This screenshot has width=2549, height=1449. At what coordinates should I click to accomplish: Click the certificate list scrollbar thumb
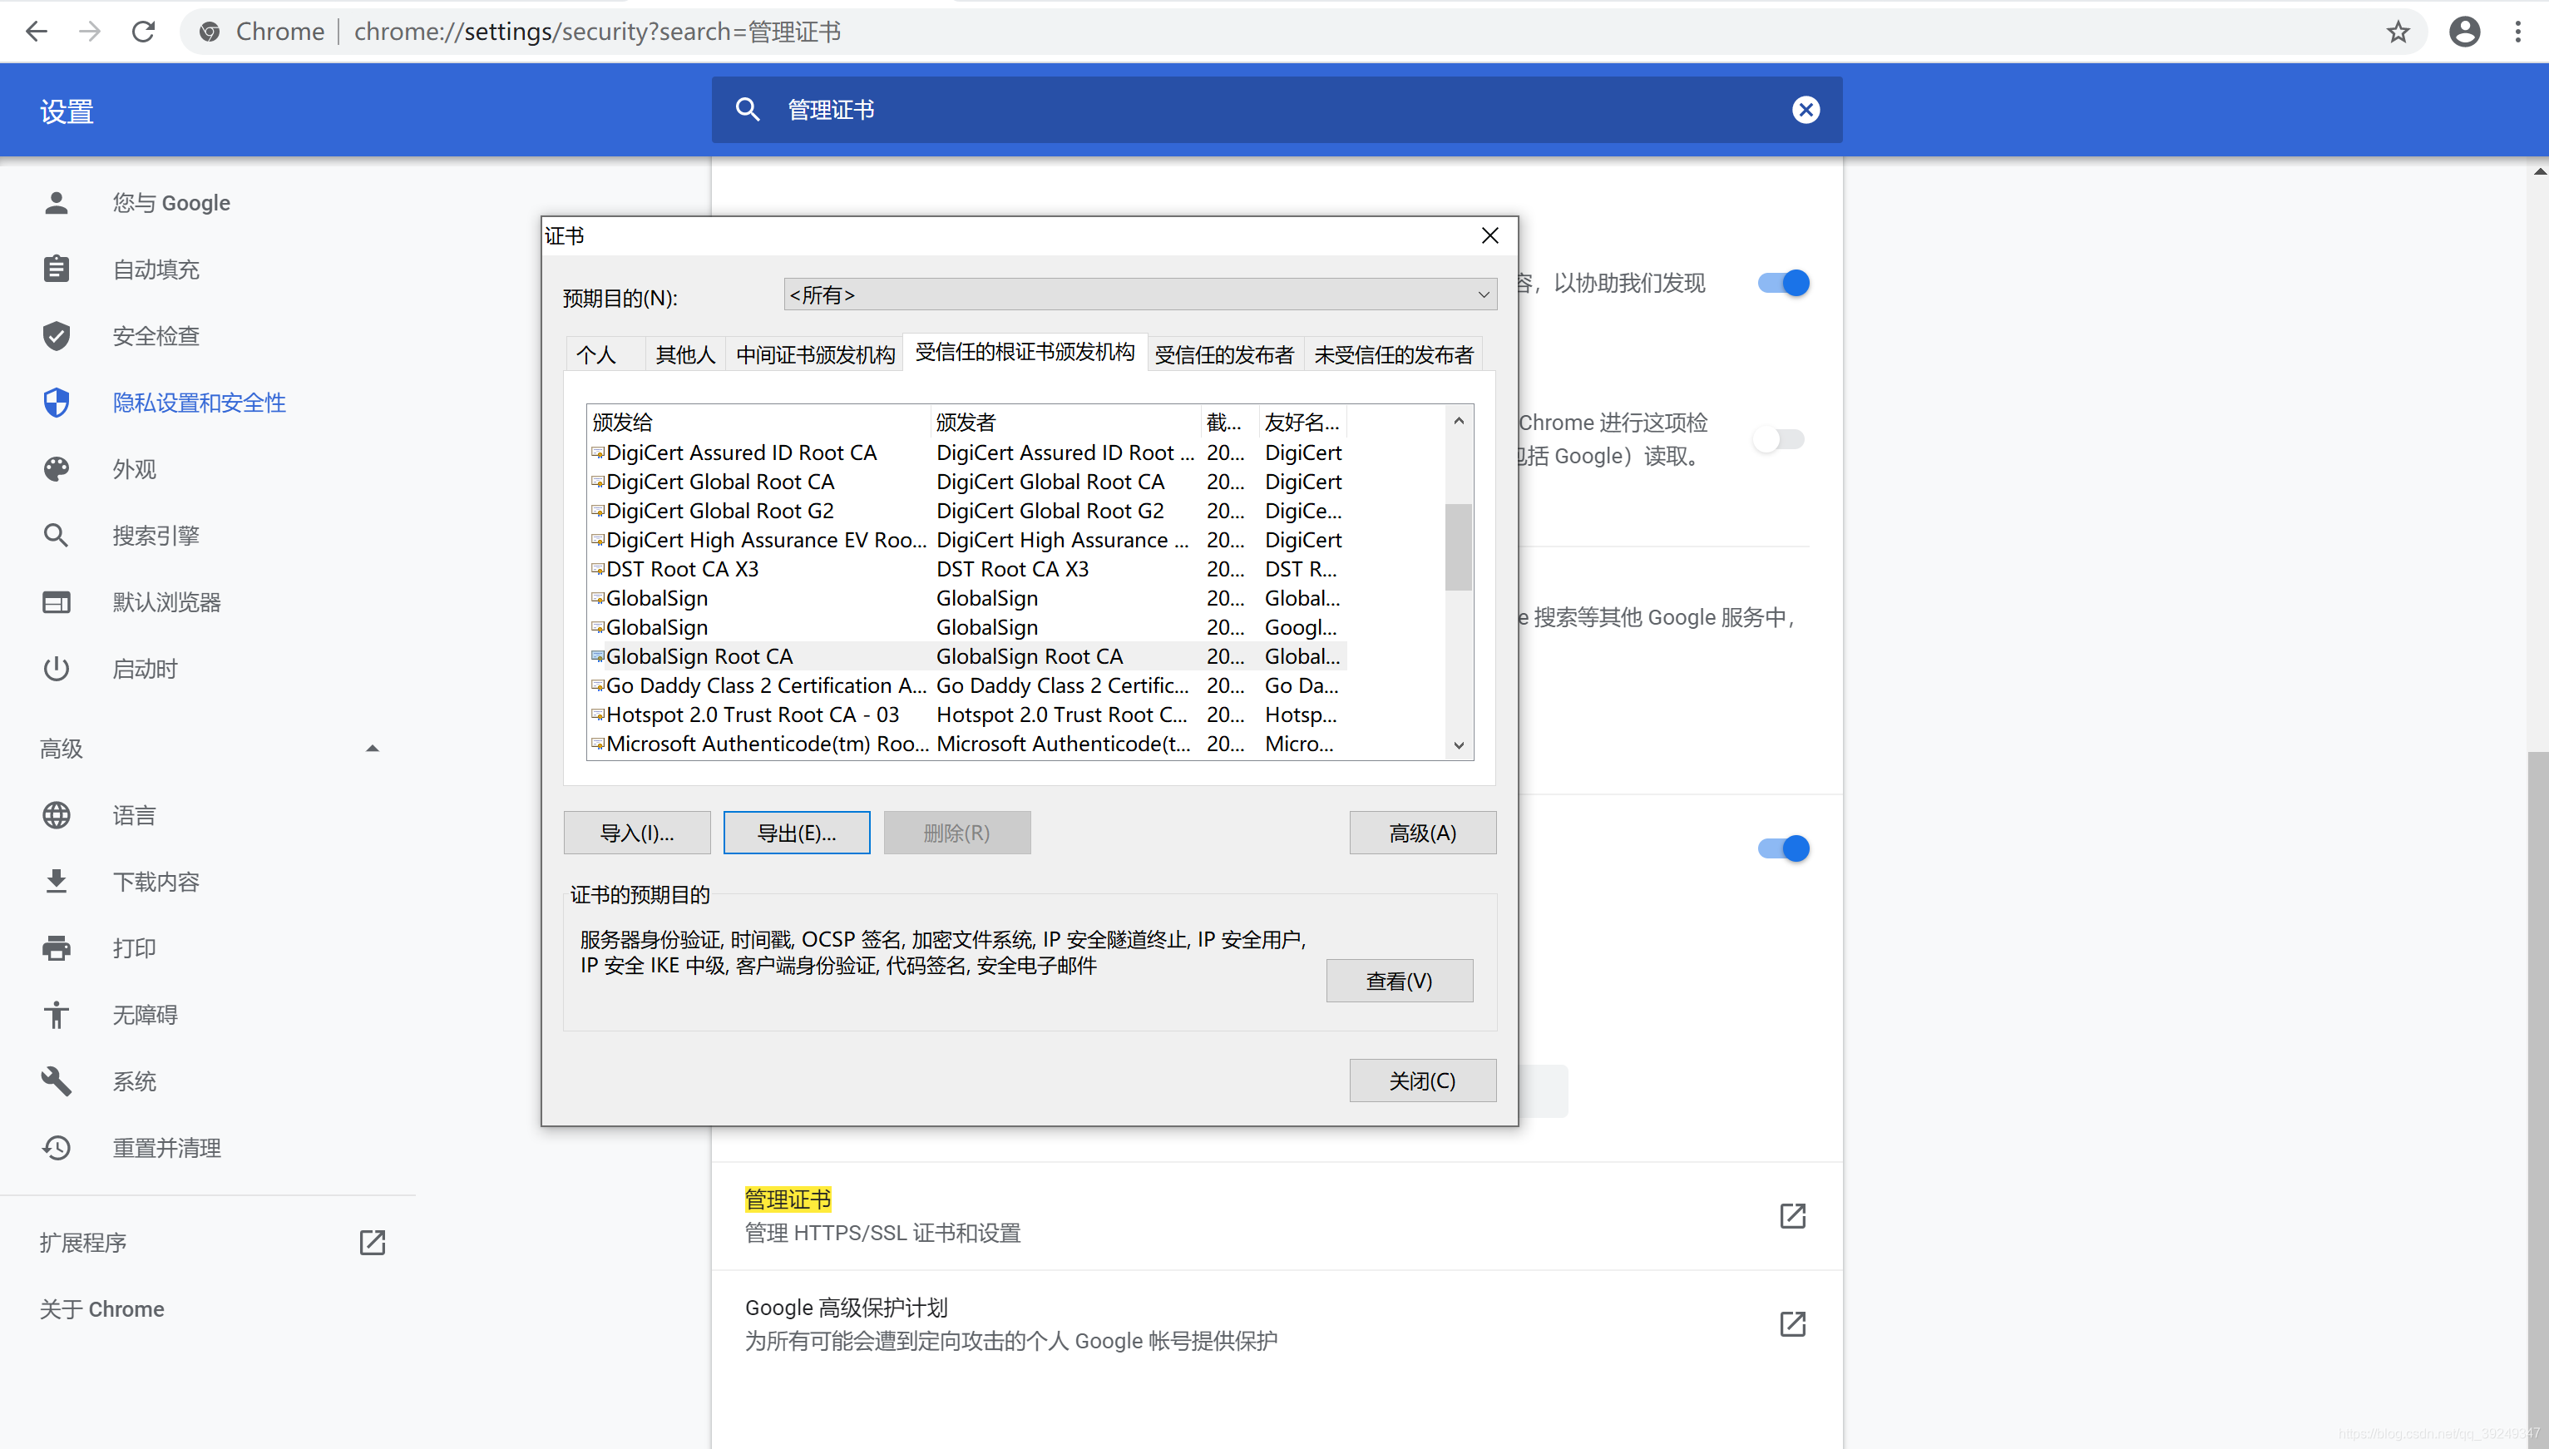click(1459, 546)
